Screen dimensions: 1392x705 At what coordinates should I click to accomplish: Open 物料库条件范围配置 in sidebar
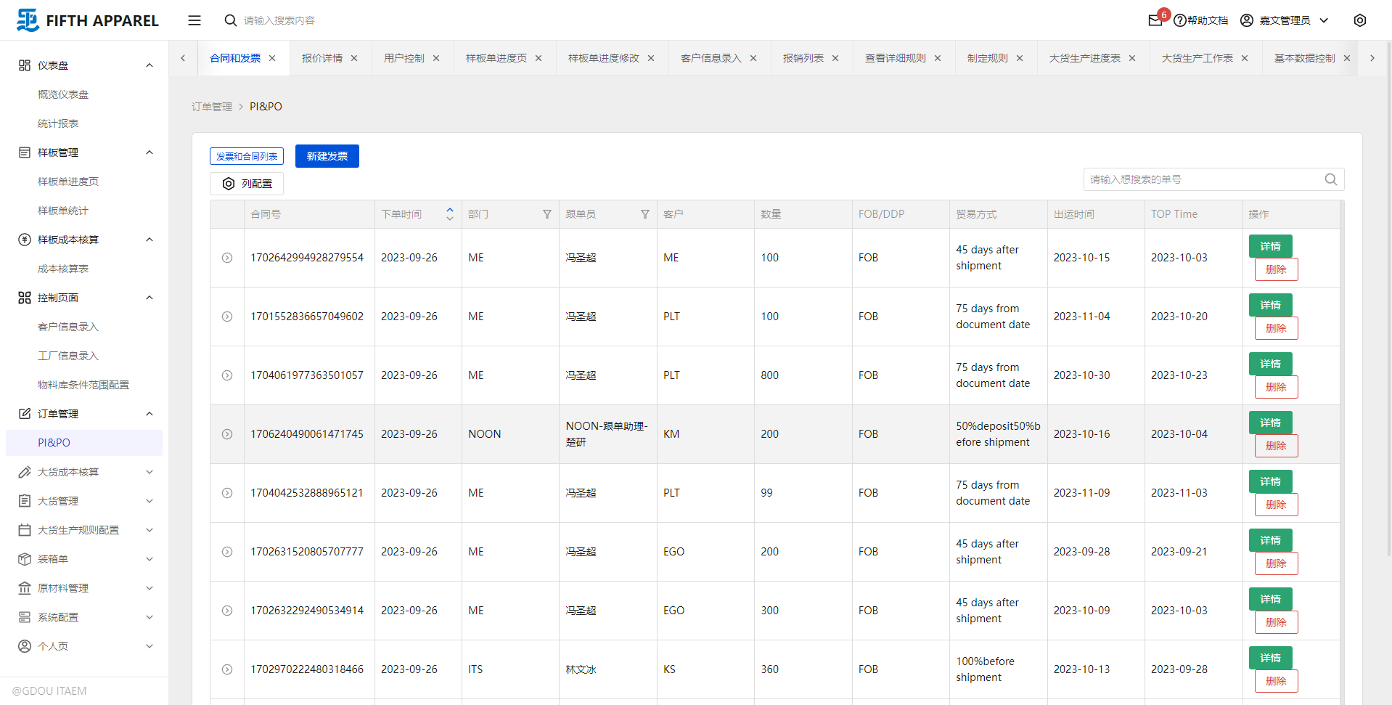point(84,385)
